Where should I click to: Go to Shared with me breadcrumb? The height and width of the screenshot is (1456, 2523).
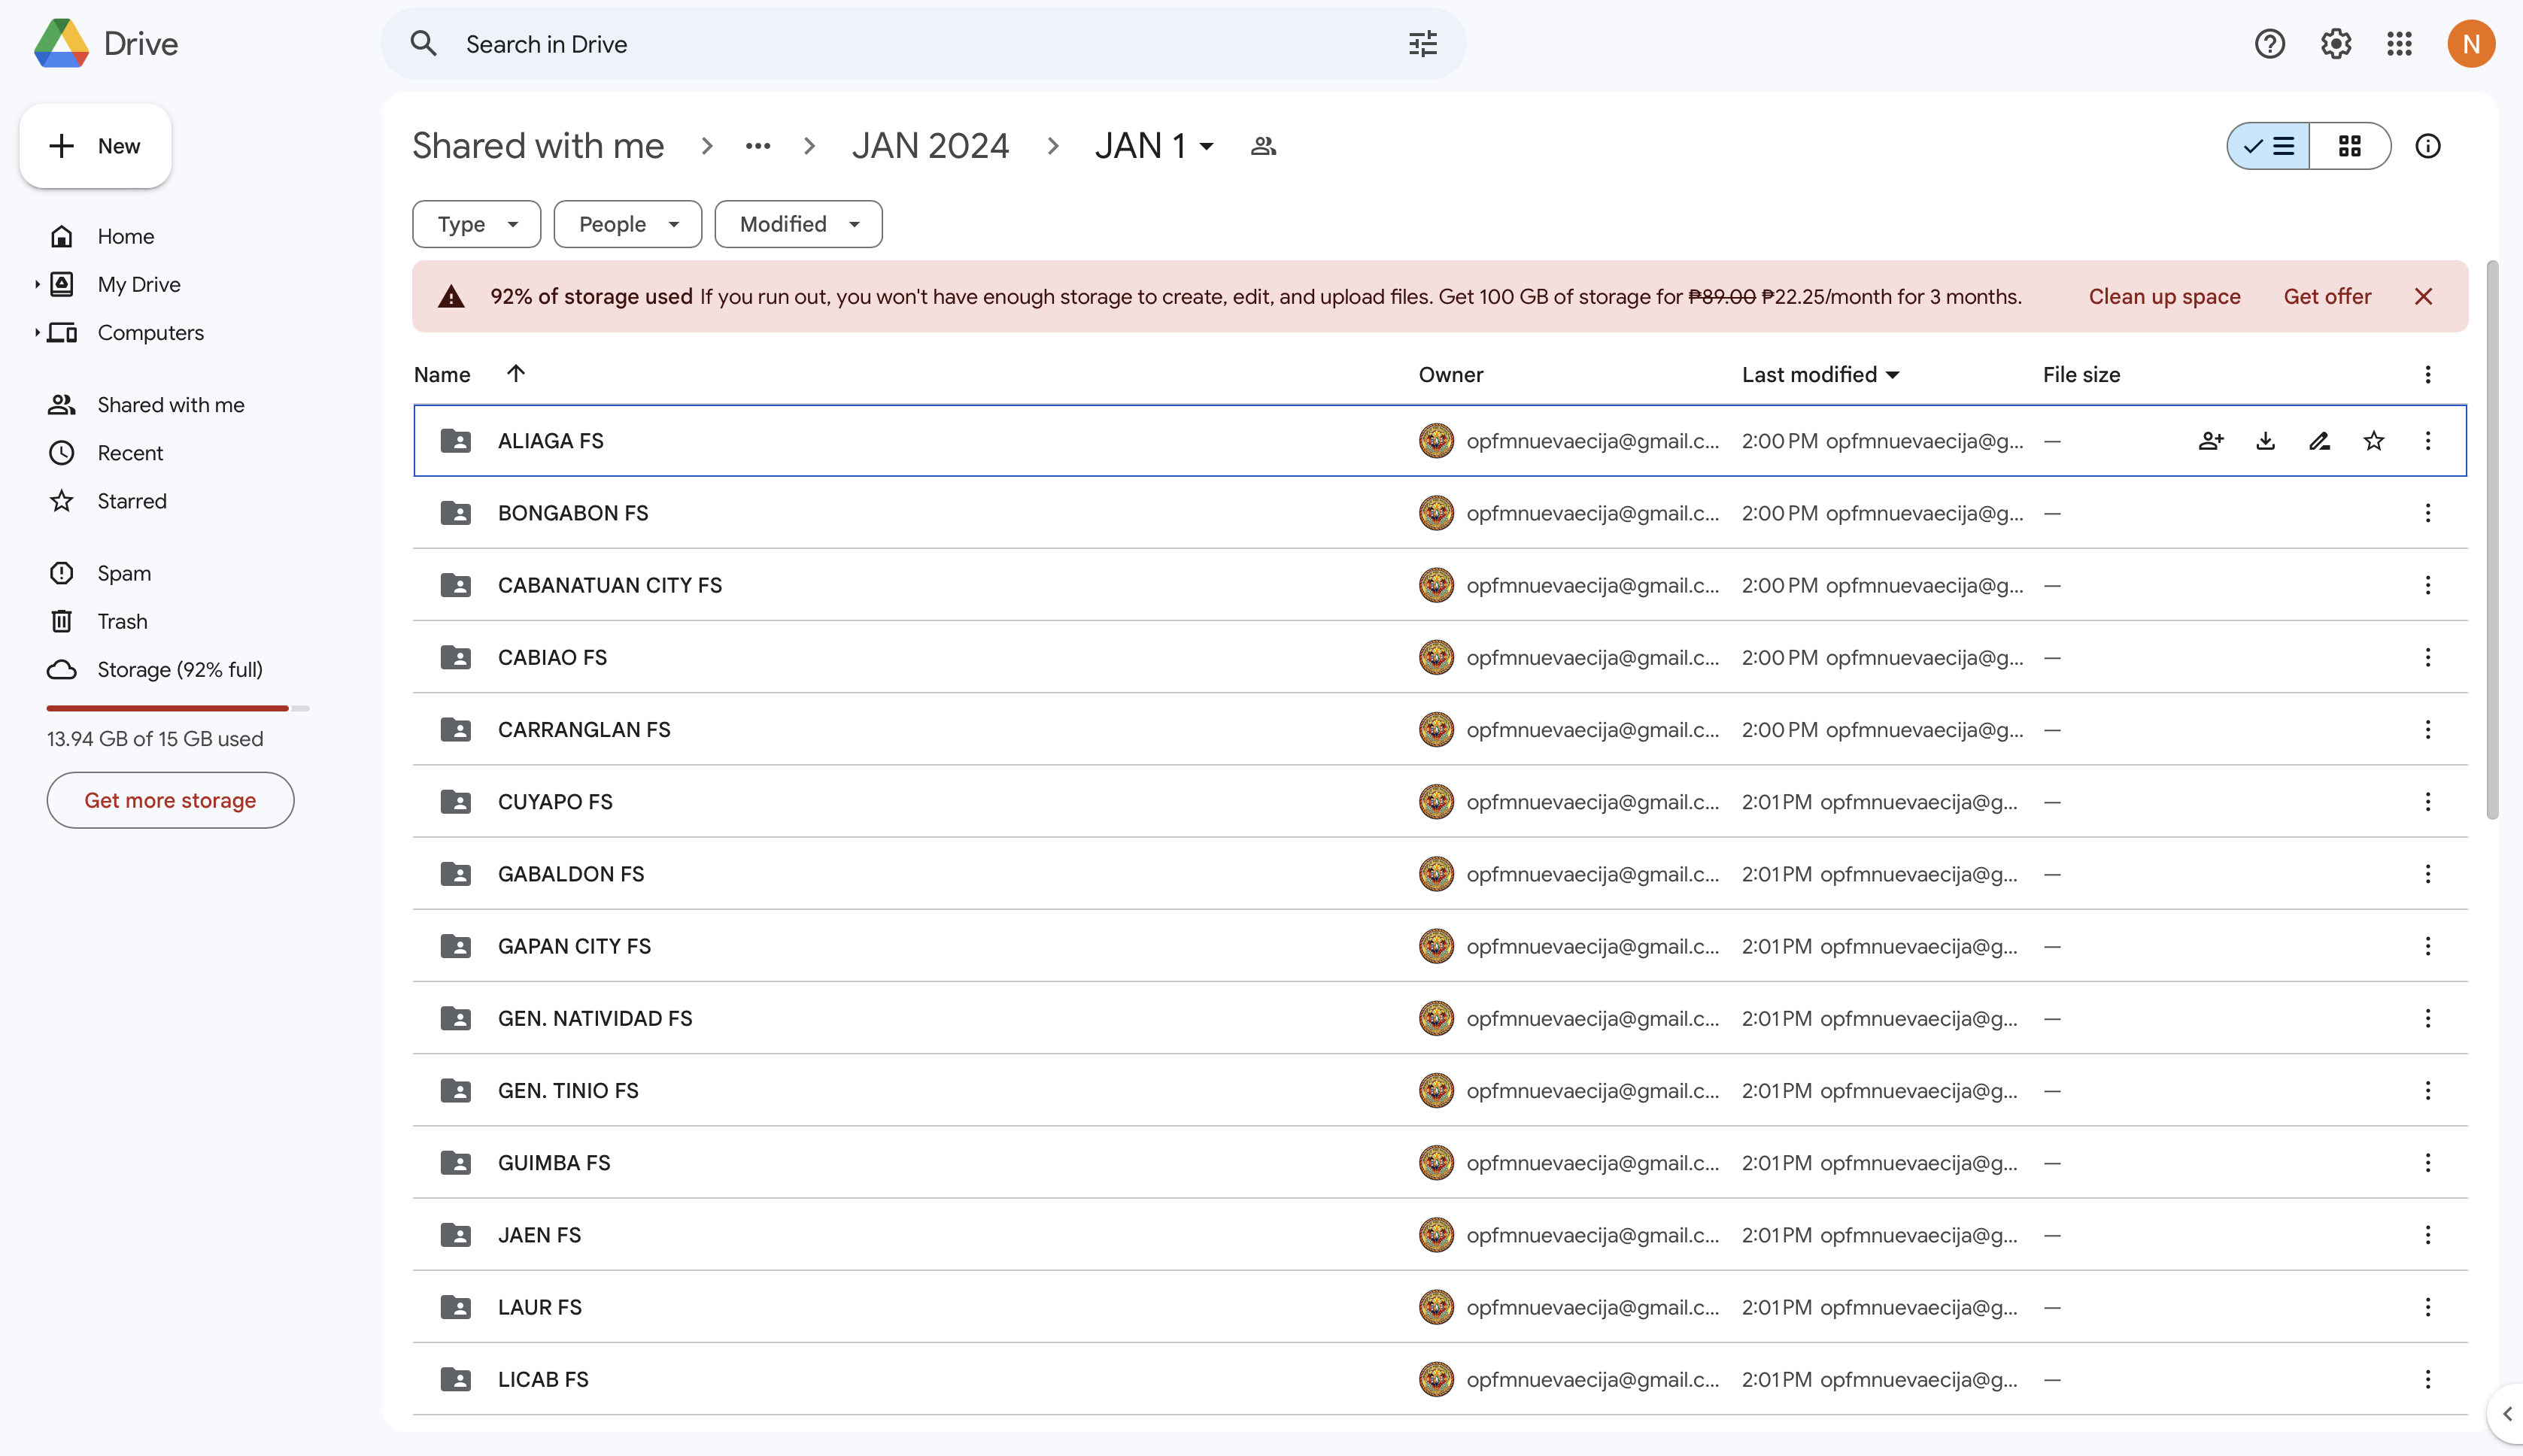coord(538,146)
